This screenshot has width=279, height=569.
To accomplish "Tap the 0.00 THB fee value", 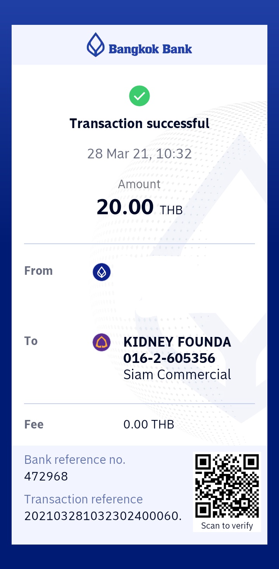I will click(x=149, y=424).
